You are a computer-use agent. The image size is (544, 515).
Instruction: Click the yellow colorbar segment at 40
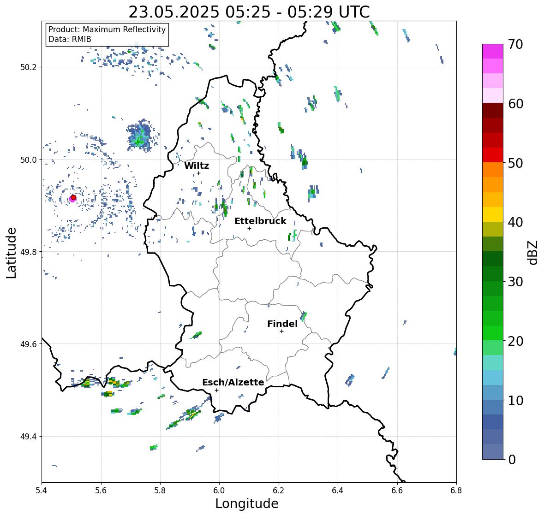tap(493, 214)
